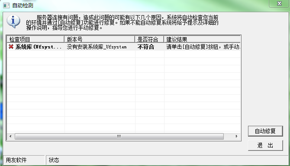Click the 自动修复 button
The width and height of the screenshot is (290, 166).
(265, 131)
